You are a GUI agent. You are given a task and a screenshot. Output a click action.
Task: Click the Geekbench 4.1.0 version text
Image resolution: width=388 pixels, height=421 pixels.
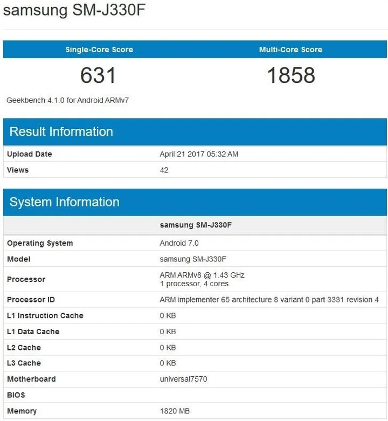67,100
